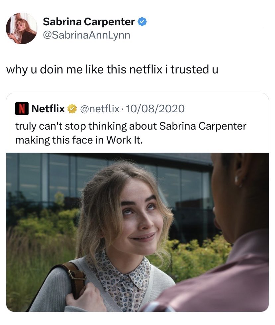Click the 10/08/2020 date stamp
Viewport: 275px width, 325px height.
[155, 109]
